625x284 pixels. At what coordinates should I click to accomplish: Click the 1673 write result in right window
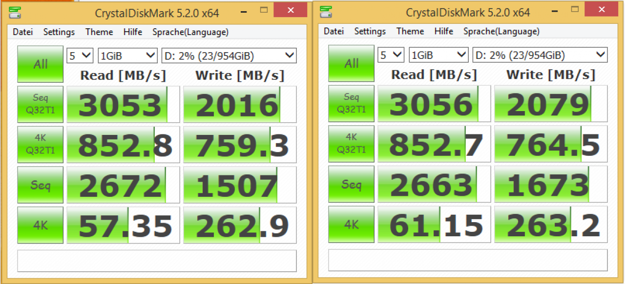pos(551,184)
